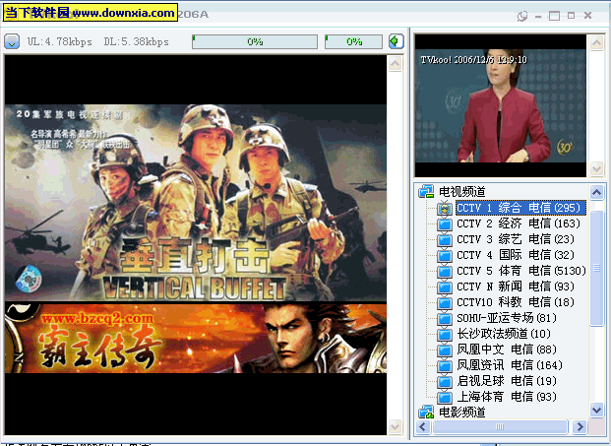Click the TV icon beside 凤凰资讯
The width and height of the screenshot is (611, 446).
coord(445,366)
